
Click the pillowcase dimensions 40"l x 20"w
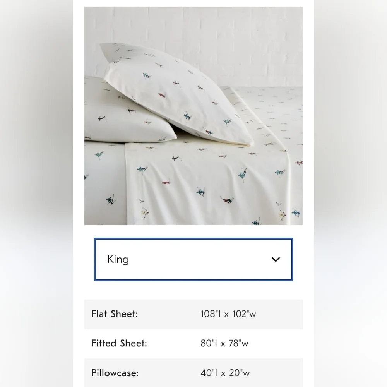point(225,373)
